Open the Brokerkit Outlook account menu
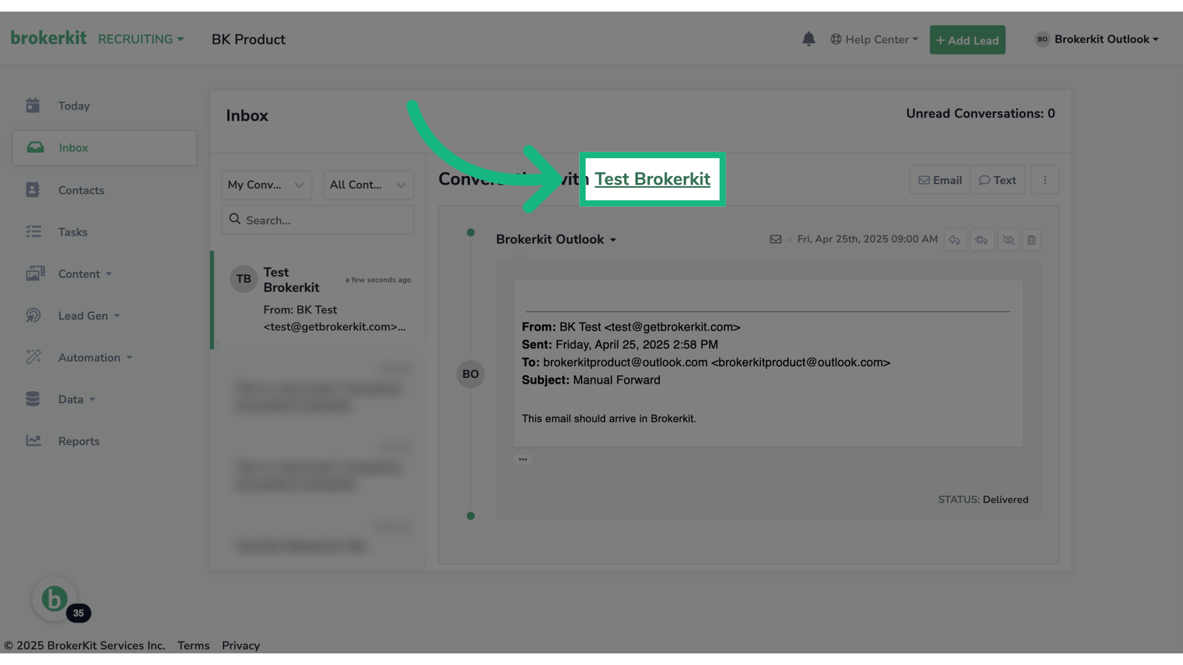The height and width of the screenshot is (665, 1183). pyautogui.click(x=1097, y=39)
